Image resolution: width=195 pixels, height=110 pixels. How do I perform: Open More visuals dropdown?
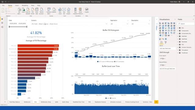click(x=69, y=11)
